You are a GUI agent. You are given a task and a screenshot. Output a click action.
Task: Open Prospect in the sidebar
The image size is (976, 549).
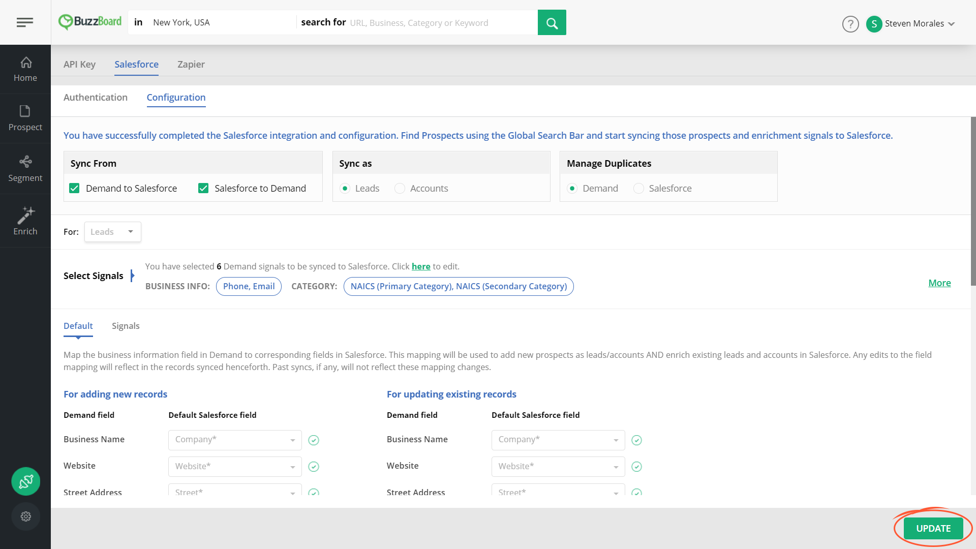(x=25, y=118)
